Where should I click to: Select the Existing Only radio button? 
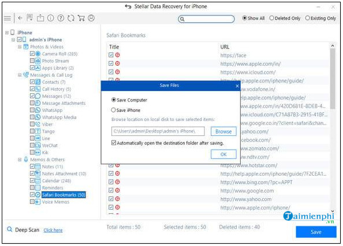click(x=307, y=18)
